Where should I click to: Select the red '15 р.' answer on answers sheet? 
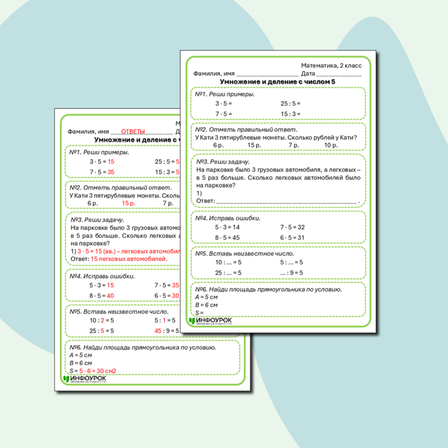(x=128, y=203)
